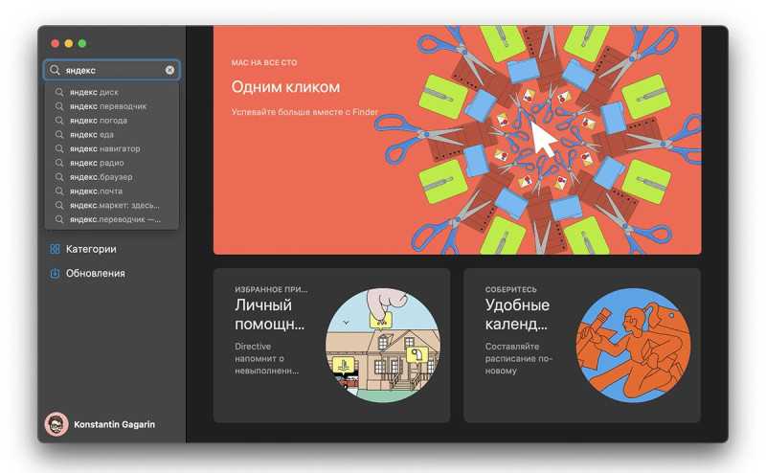Open the Удобные календ... story card

point(582,345)
